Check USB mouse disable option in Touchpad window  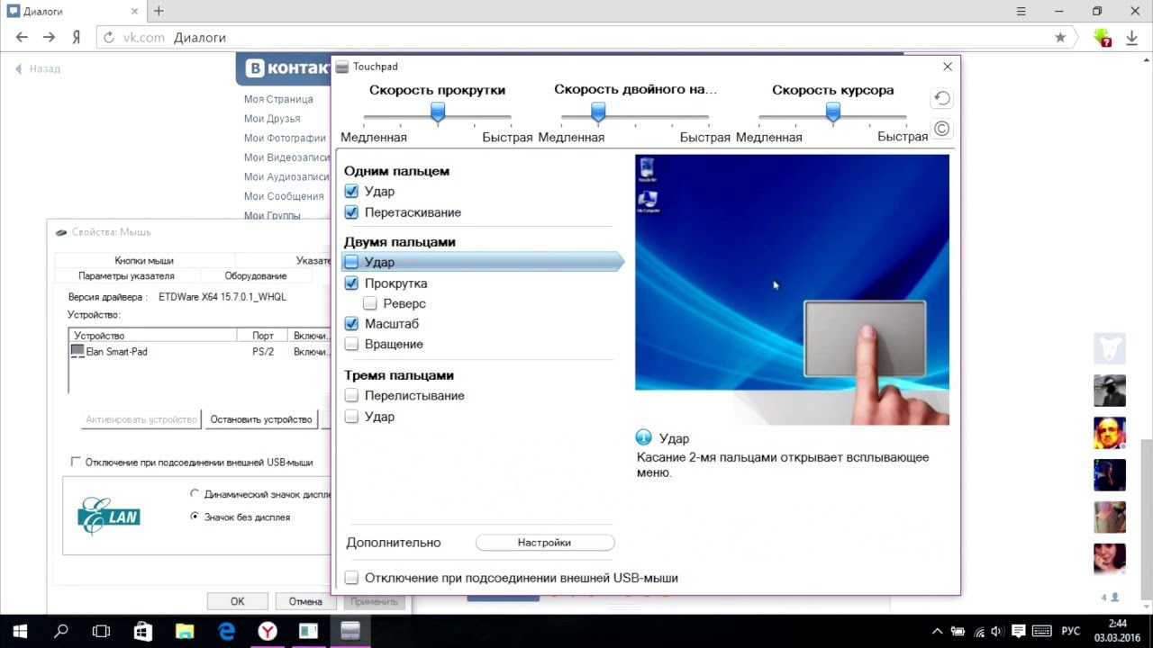click(x=351, y=578)
